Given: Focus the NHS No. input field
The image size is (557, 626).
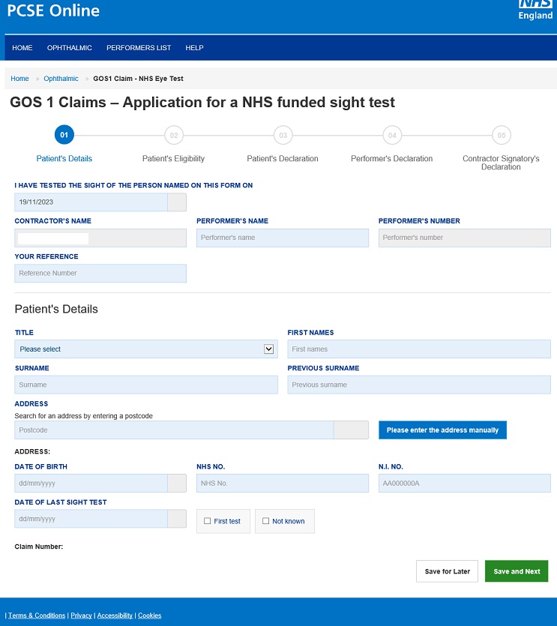Looking at the screenshot, I should click(x=283, y=484).
